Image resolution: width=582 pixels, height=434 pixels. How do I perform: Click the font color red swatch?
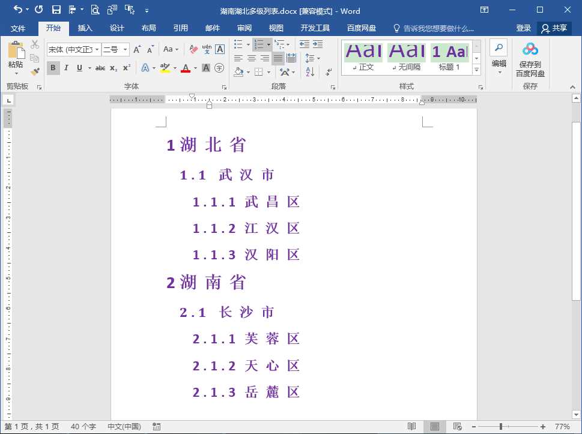coord(186,70)
